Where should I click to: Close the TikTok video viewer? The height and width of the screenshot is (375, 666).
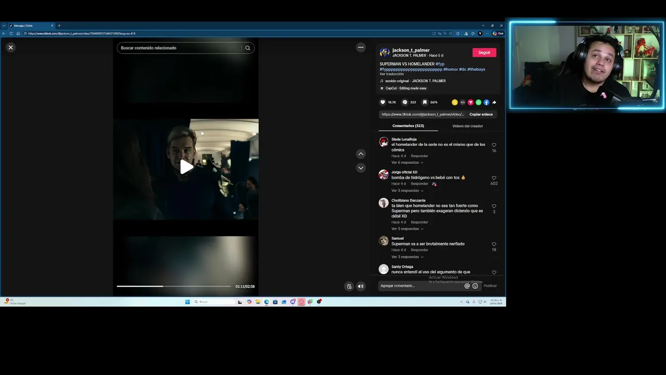[x=10, y=47]
